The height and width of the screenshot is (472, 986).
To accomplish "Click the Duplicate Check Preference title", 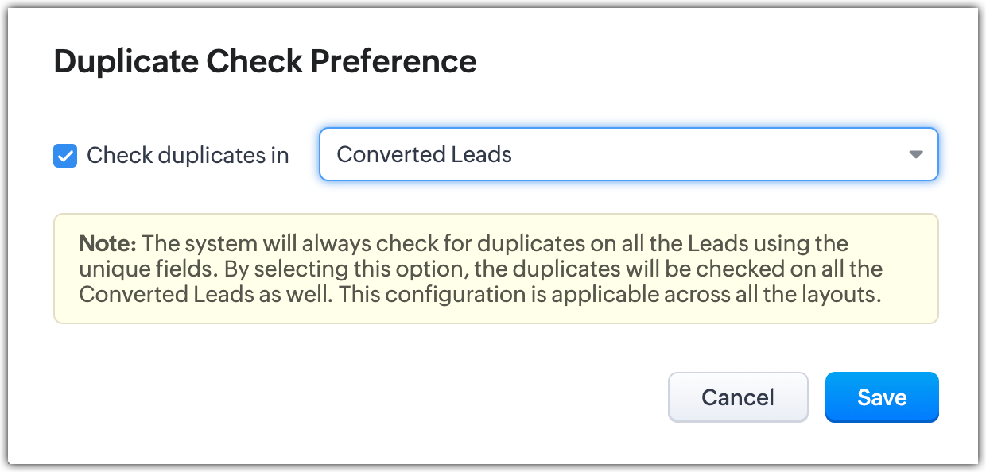I will coord(265,61).
